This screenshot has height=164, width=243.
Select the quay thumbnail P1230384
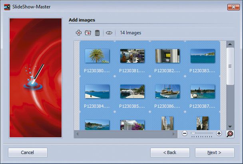pyautogui.click(x=97, y=91)
